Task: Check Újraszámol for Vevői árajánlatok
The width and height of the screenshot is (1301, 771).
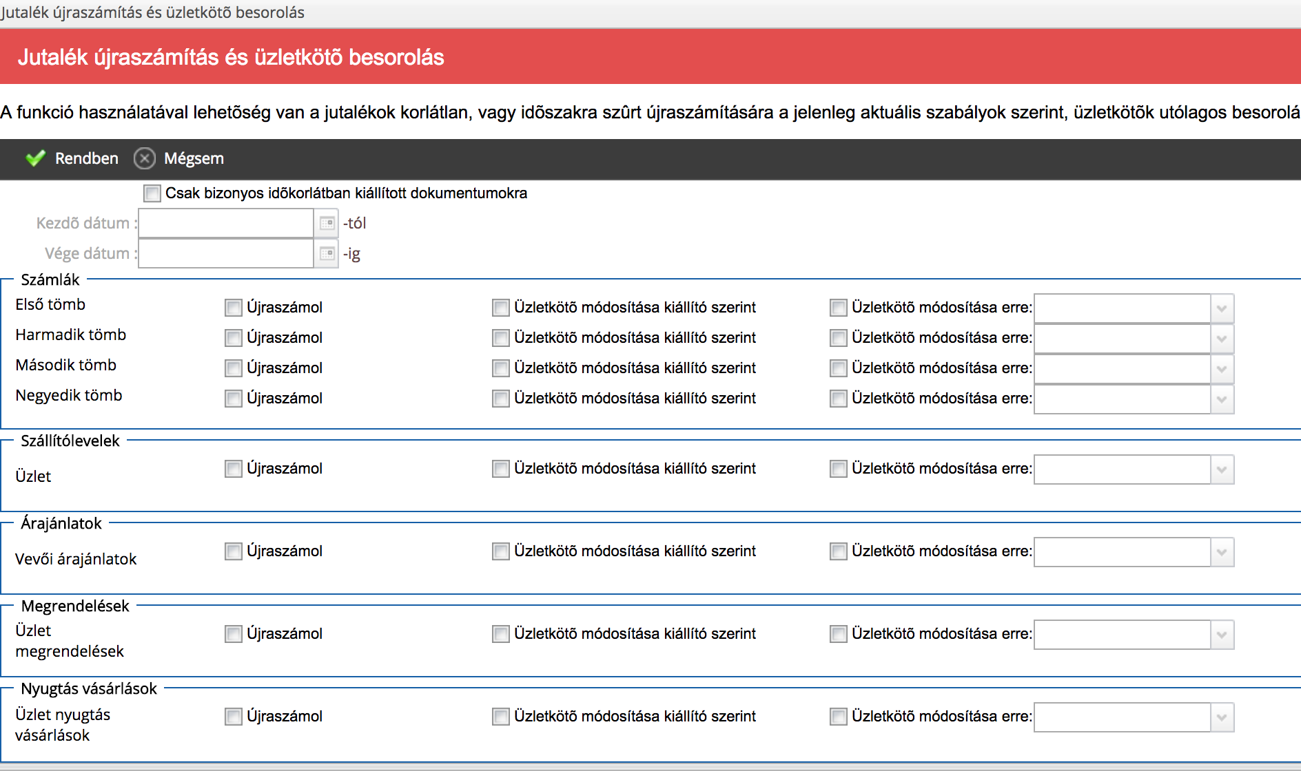Action: click(234, 551)
